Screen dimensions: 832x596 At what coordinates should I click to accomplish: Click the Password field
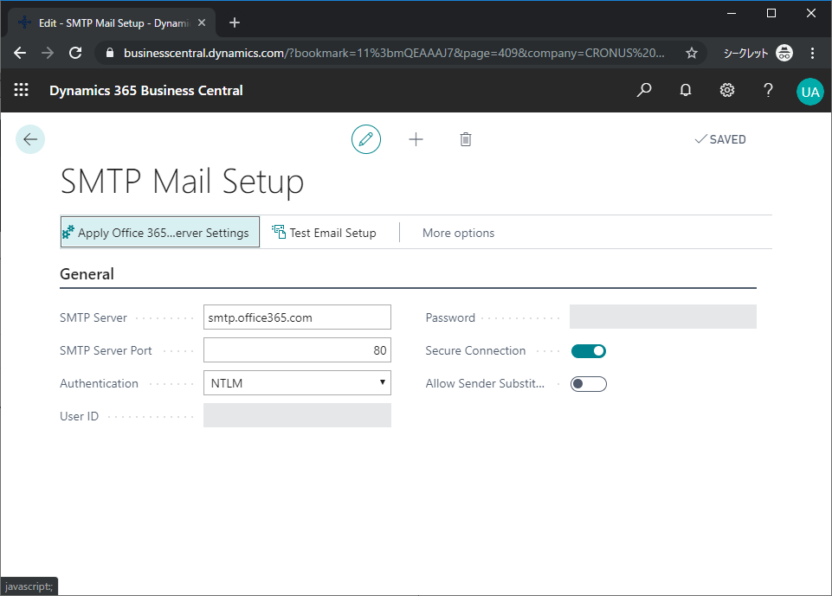tap(662, 317)
